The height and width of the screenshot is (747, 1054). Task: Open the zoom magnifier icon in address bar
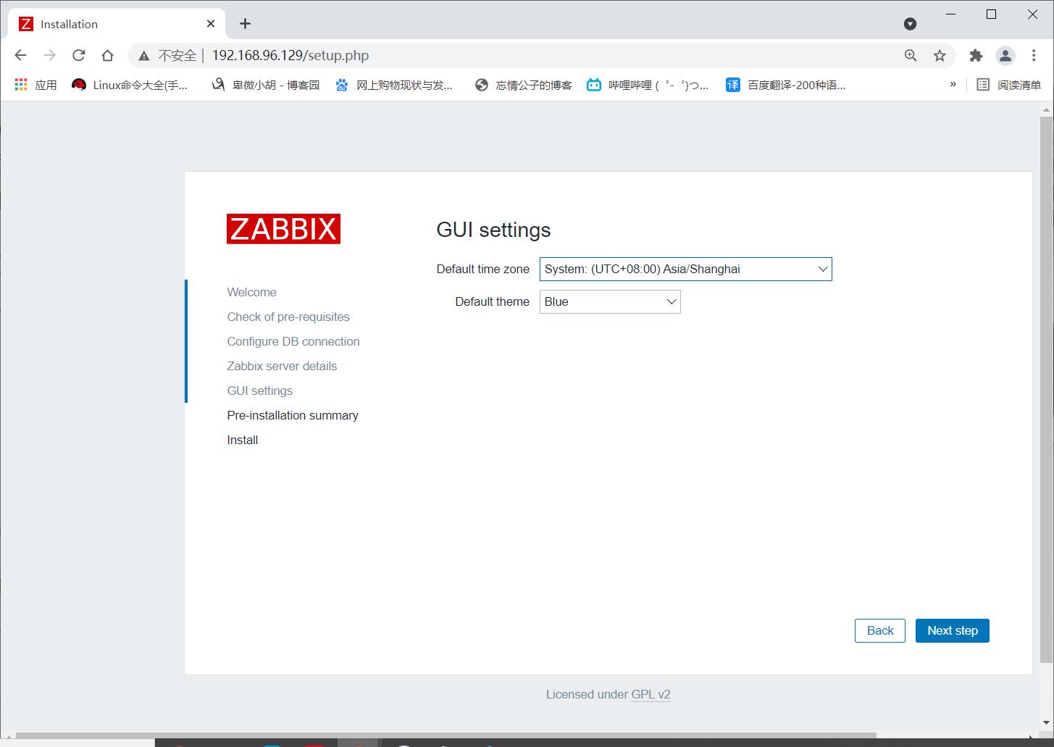[911, 55]
